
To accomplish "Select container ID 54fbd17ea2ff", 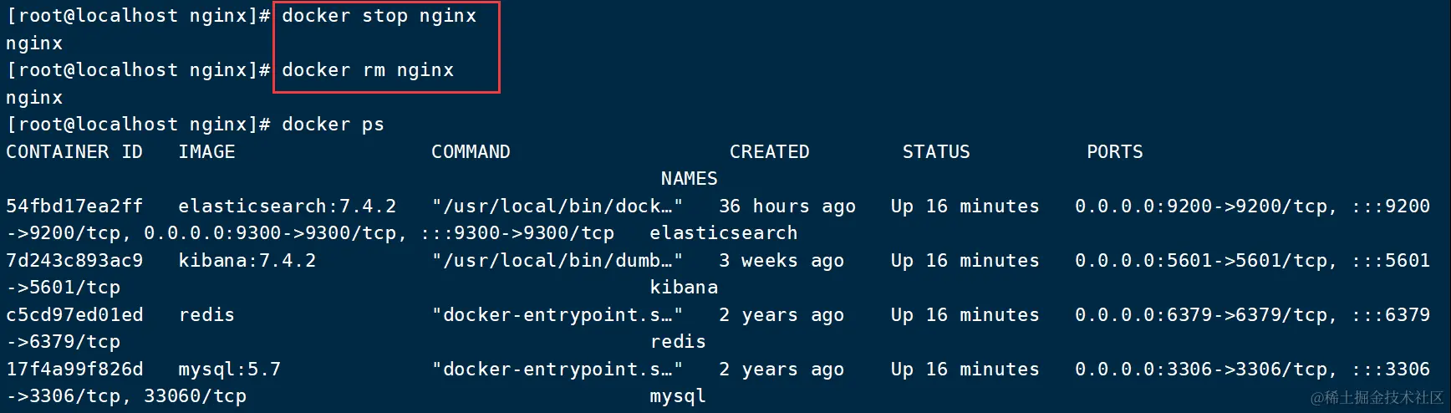I will 74,206.
